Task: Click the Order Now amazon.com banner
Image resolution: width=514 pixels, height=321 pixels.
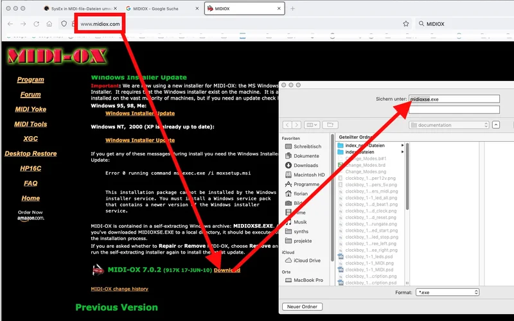Action: click(30, 215)
